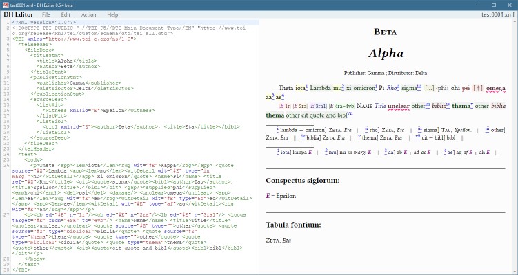
Task: Click the Alpha title in preview
Action: click(386, 53)
